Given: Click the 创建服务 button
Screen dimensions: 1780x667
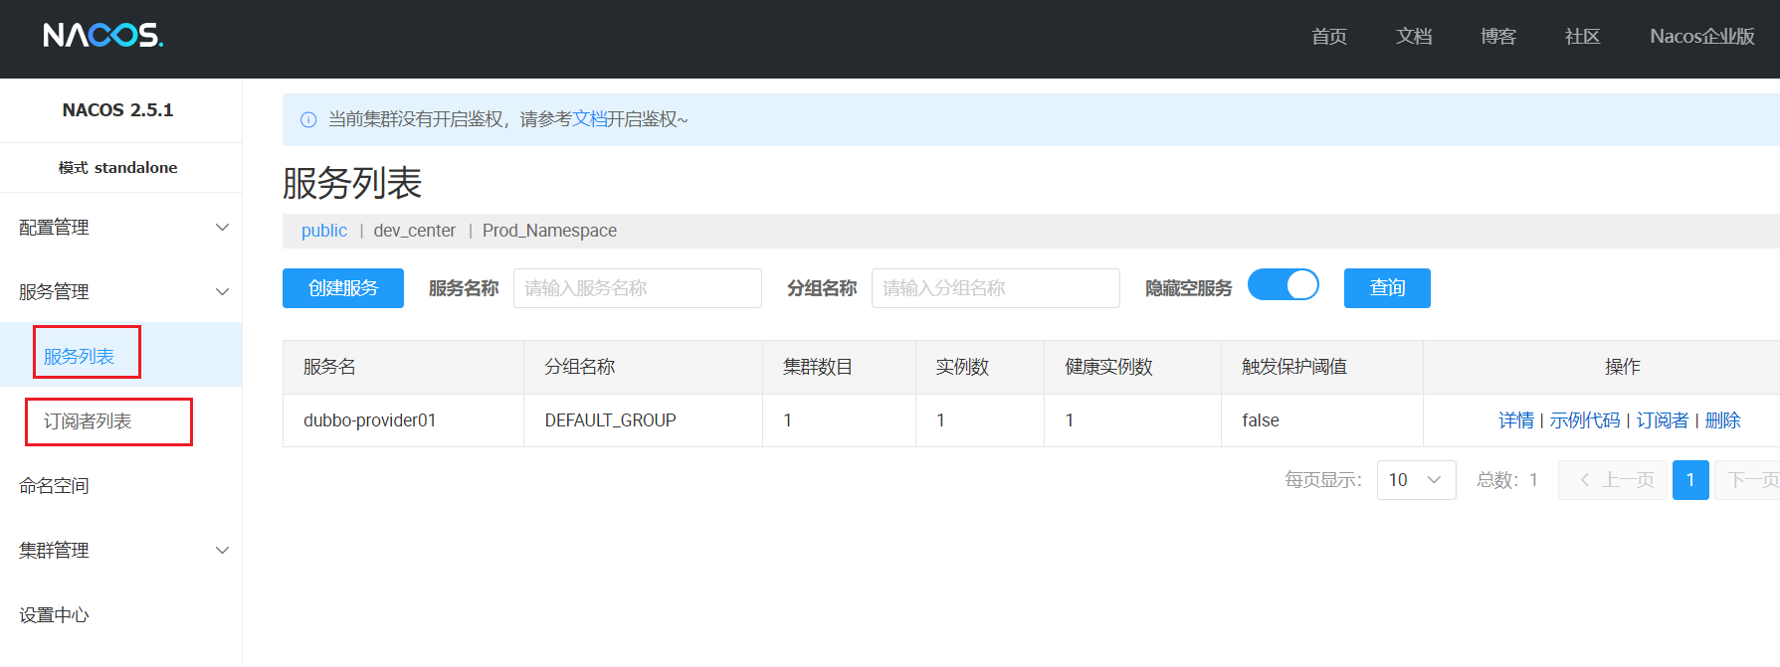Looking at the screenshot, I should tap(343, 288).
